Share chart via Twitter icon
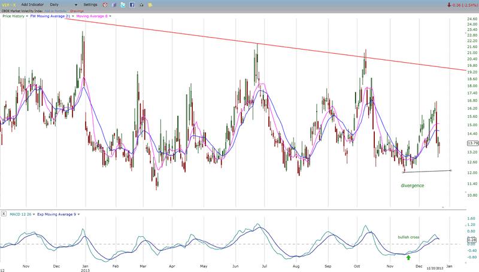 tap(122, 4)
